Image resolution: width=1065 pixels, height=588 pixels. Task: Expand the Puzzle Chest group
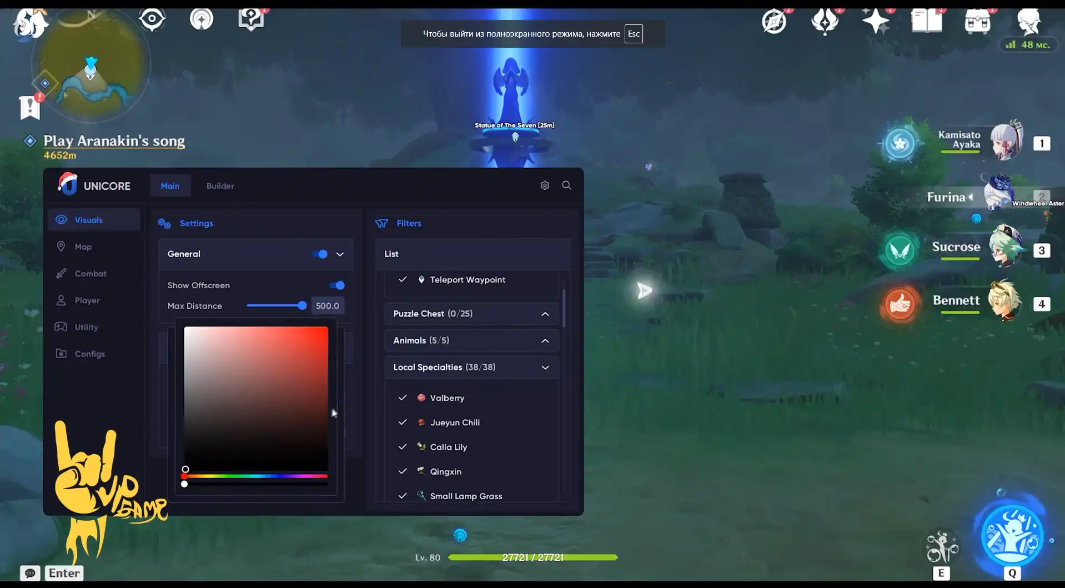[x=545, y=314]
